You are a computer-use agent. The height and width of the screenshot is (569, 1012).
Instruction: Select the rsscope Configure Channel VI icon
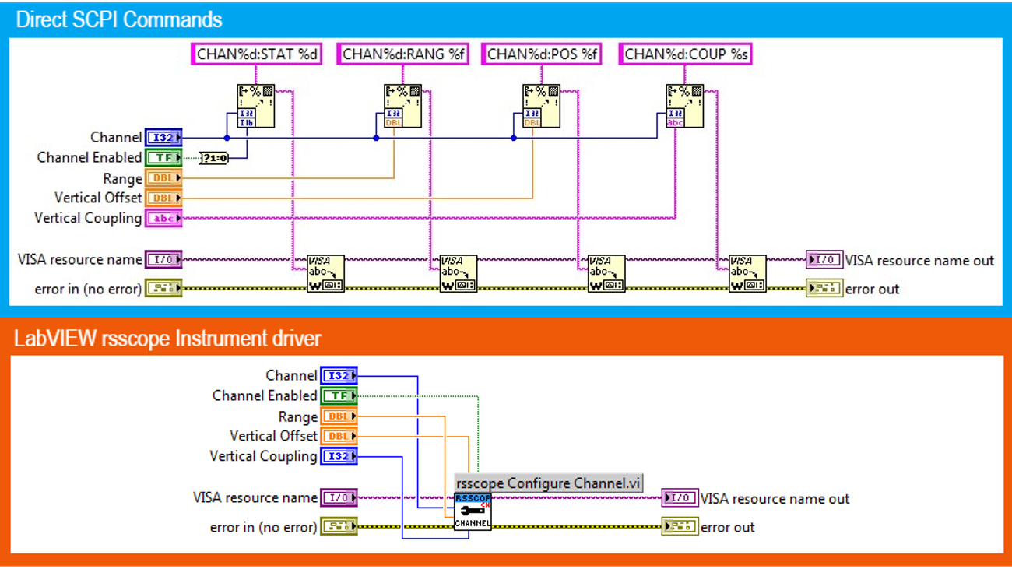[473, 512]
